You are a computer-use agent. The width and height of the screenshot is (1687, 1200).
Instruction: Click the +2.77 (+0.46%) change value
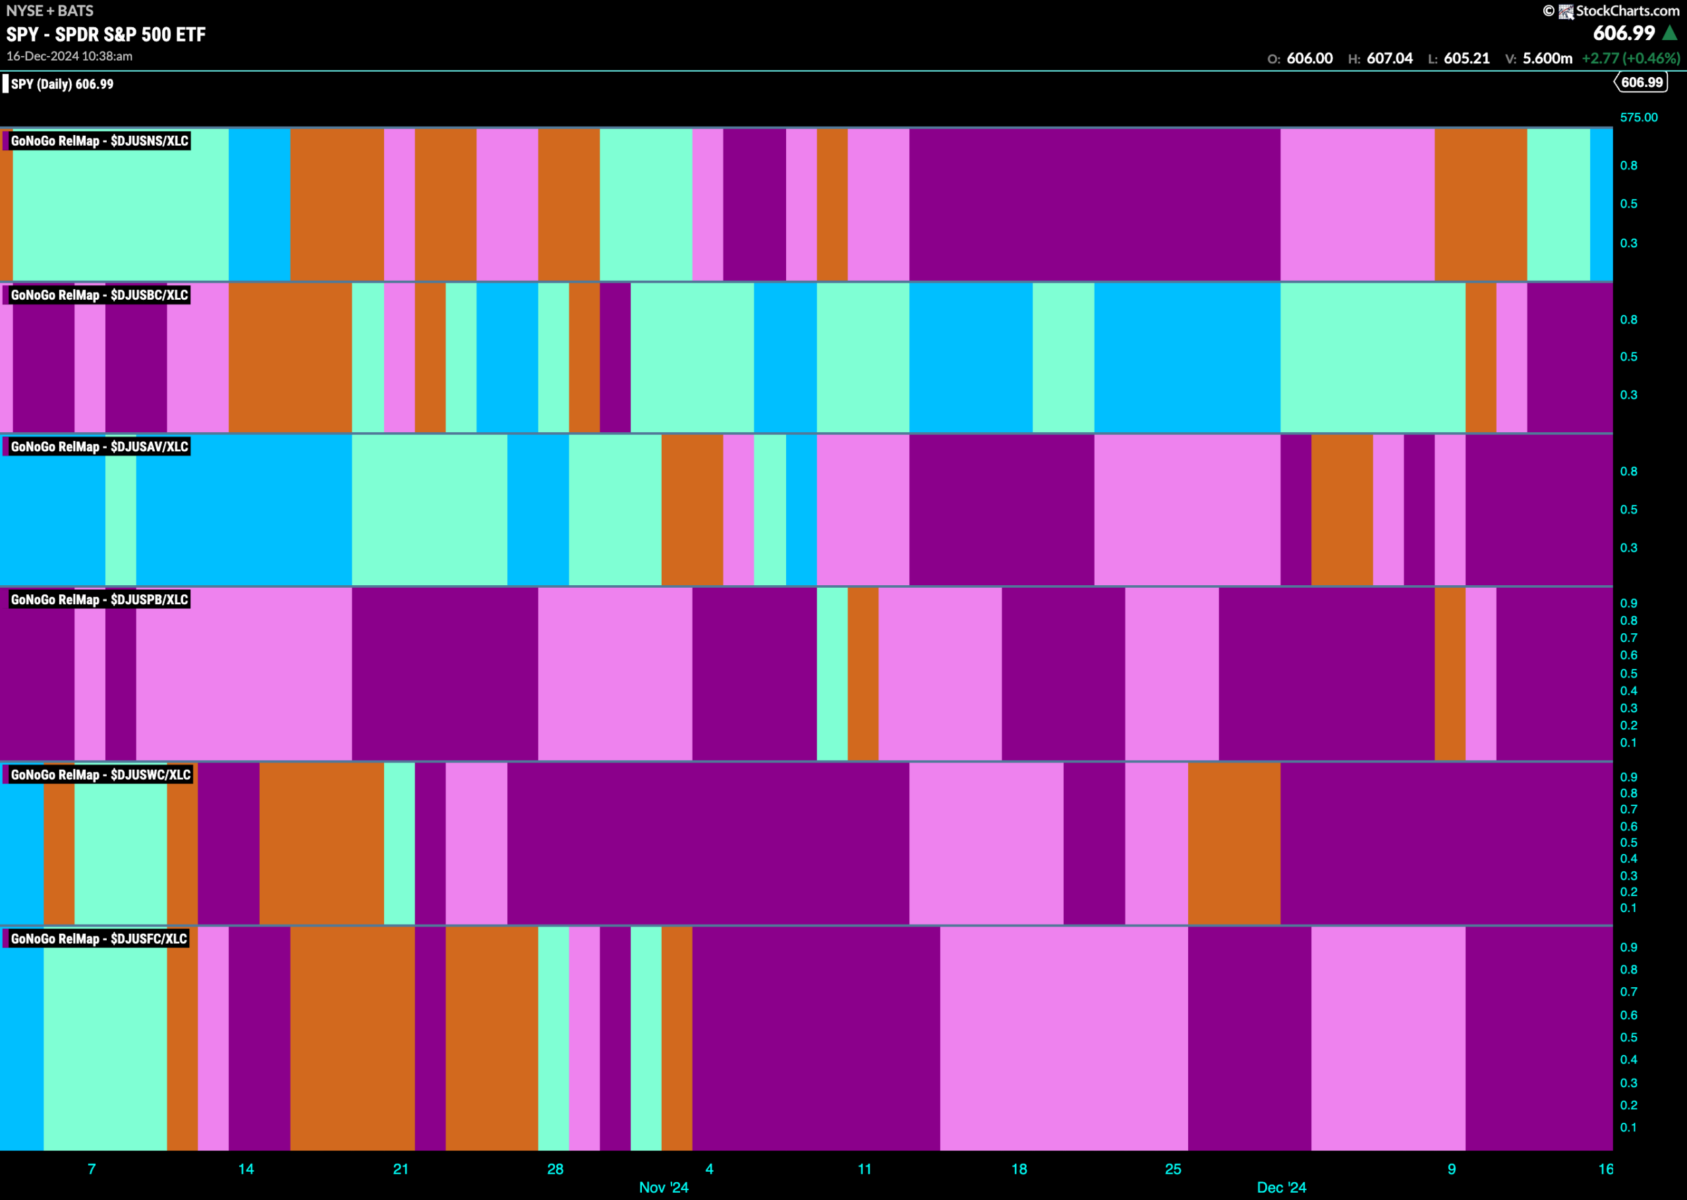click(1631, 59)
